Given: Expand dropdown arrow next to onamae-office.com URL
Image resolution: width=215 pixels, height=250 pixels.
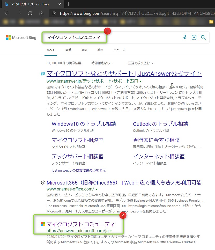Looking at the screenshot, I should tap(97, 189).
